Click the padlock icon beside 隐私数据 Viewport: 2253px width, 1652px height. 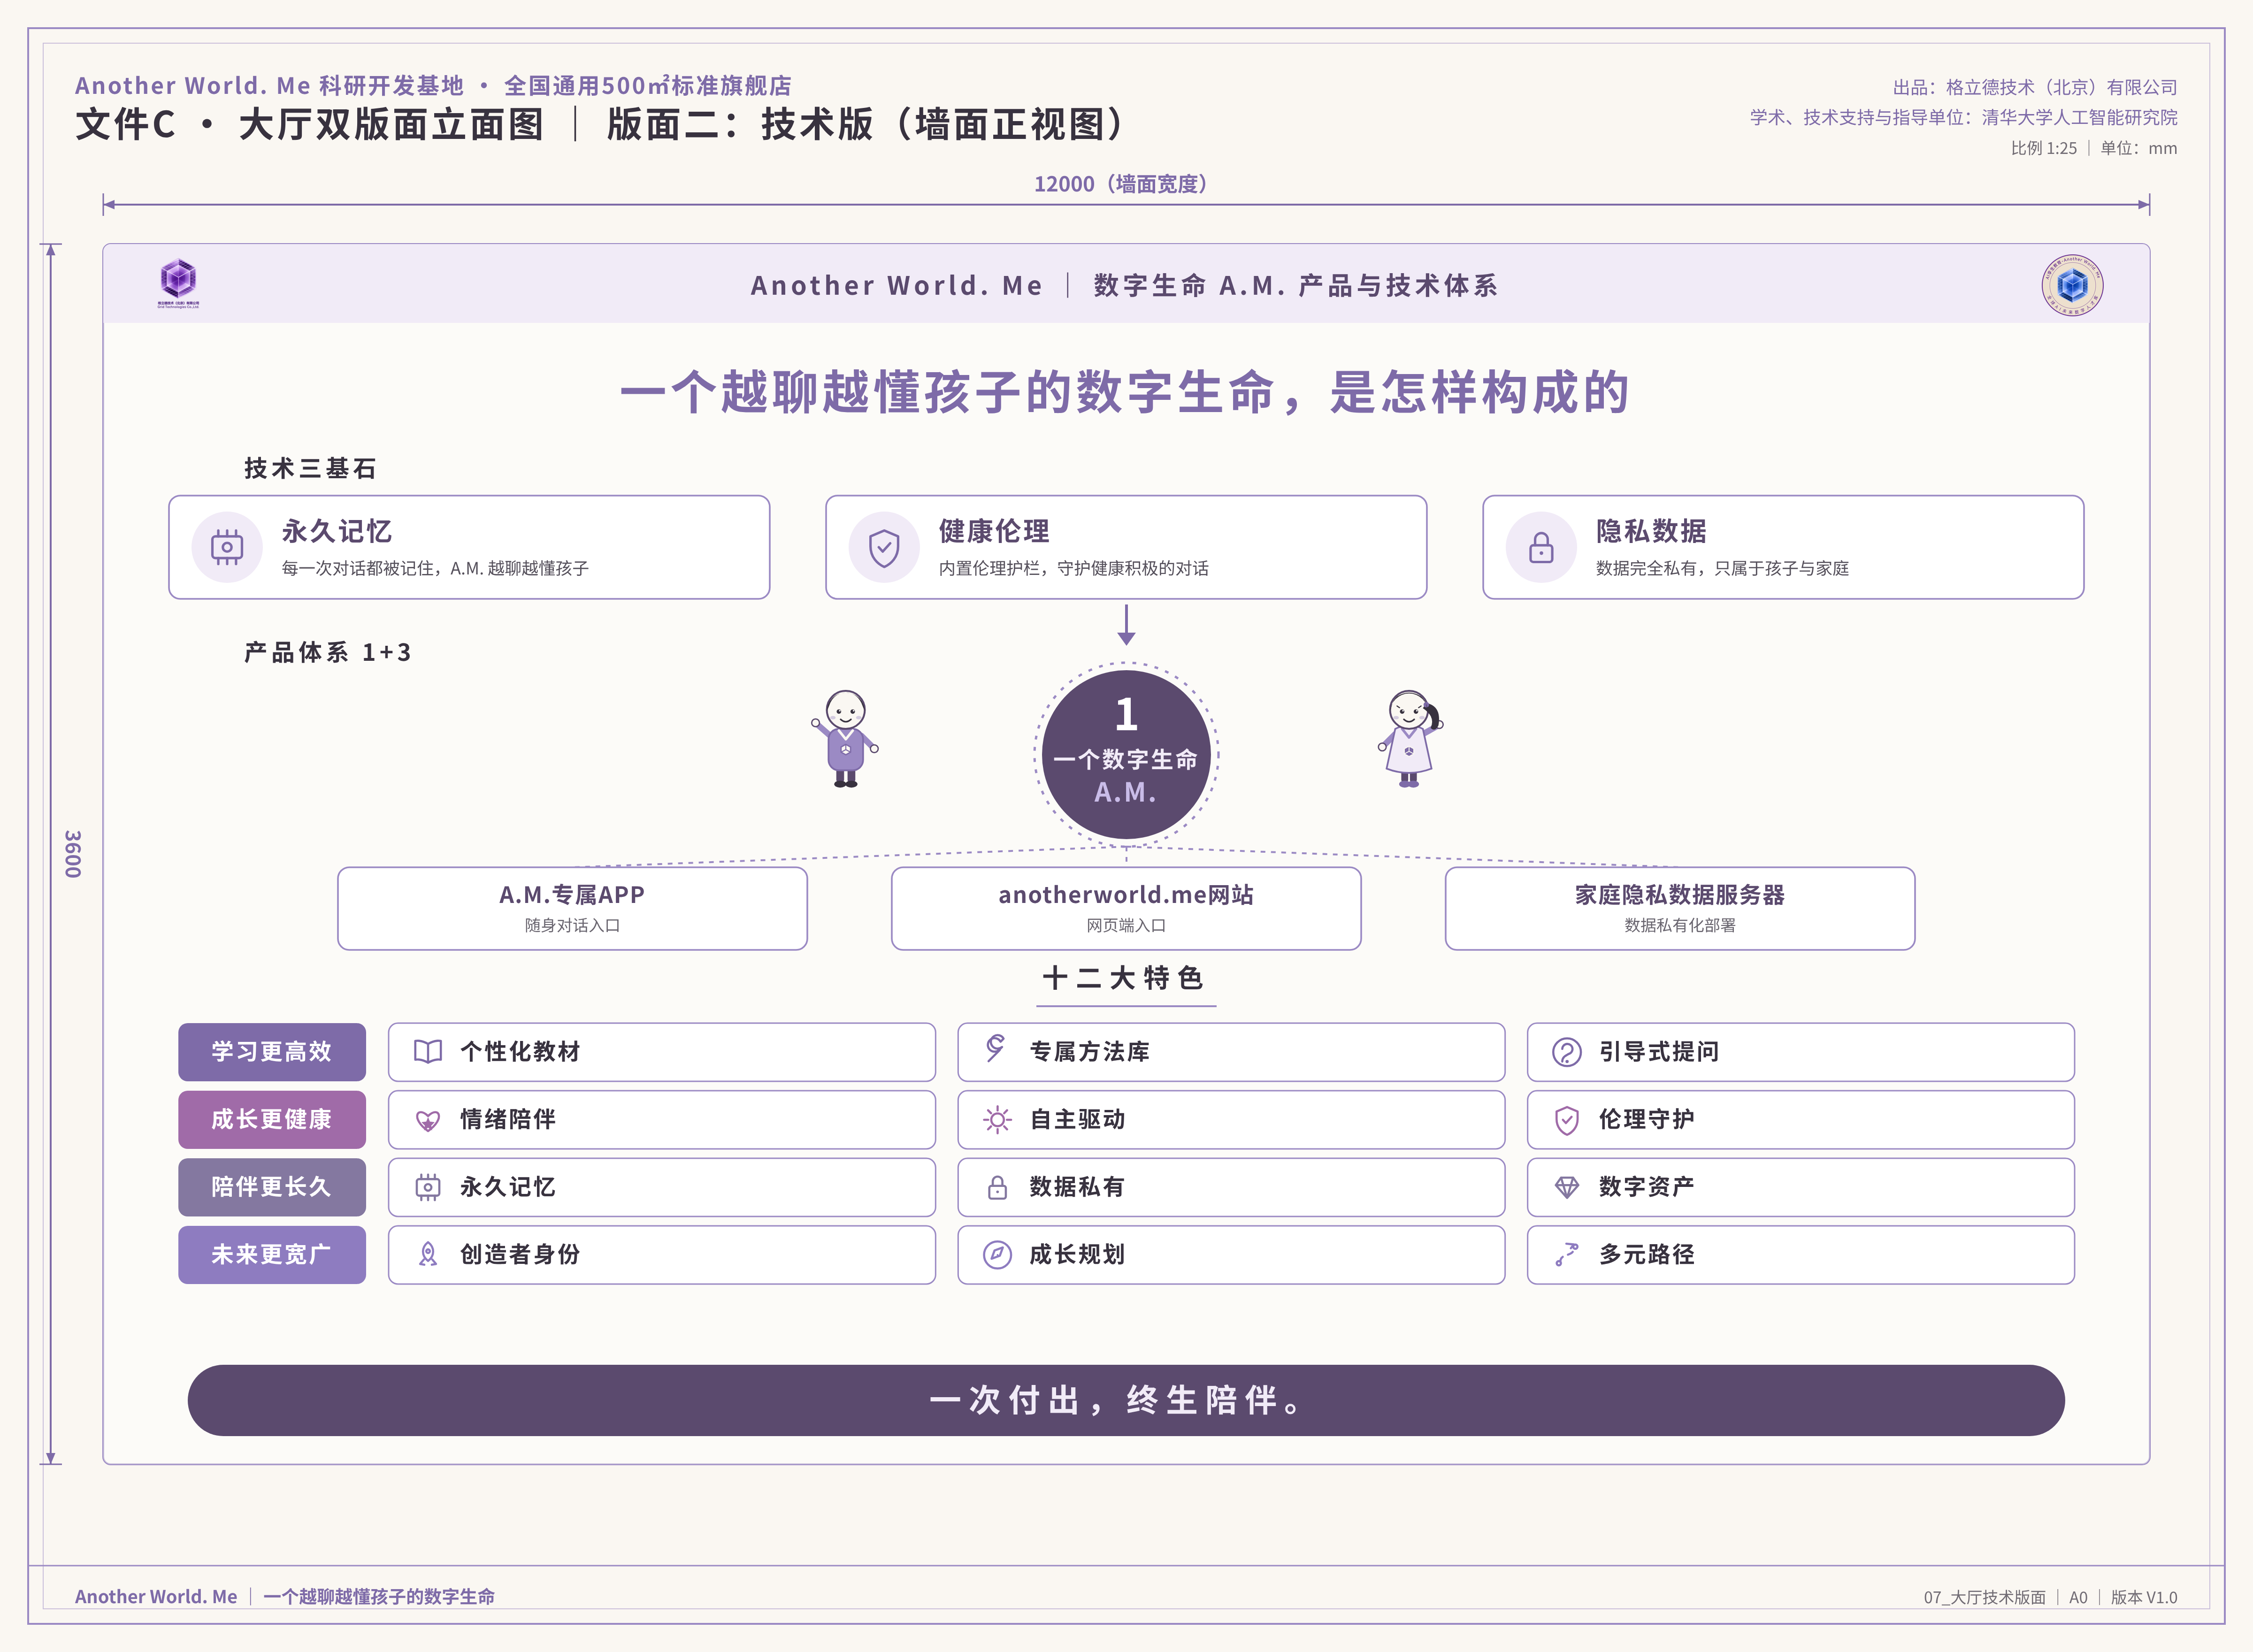[x=1541, y=547]
